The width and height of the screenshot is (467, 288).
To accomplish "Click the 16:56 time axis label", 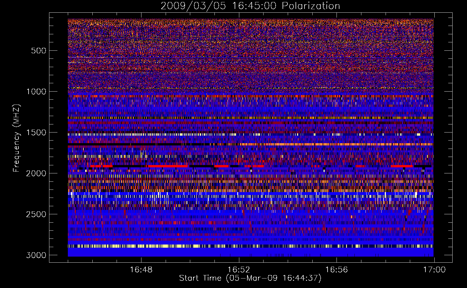I will 337,270.
